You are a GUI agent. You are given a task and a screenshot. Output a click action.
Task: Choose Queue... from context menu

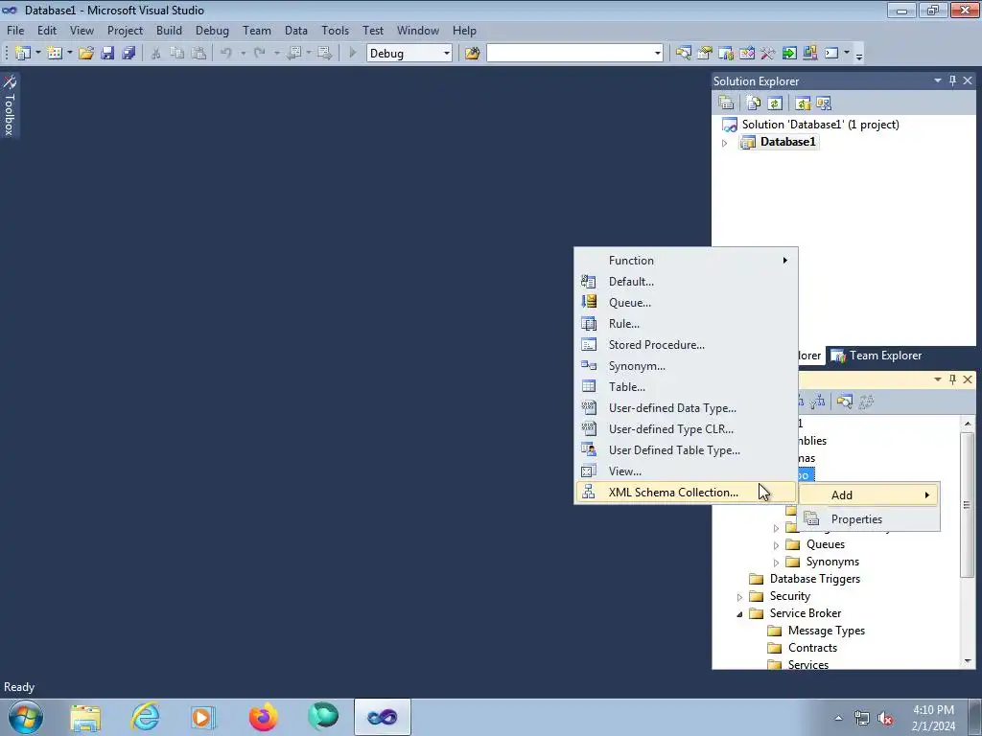coord(686,302)
